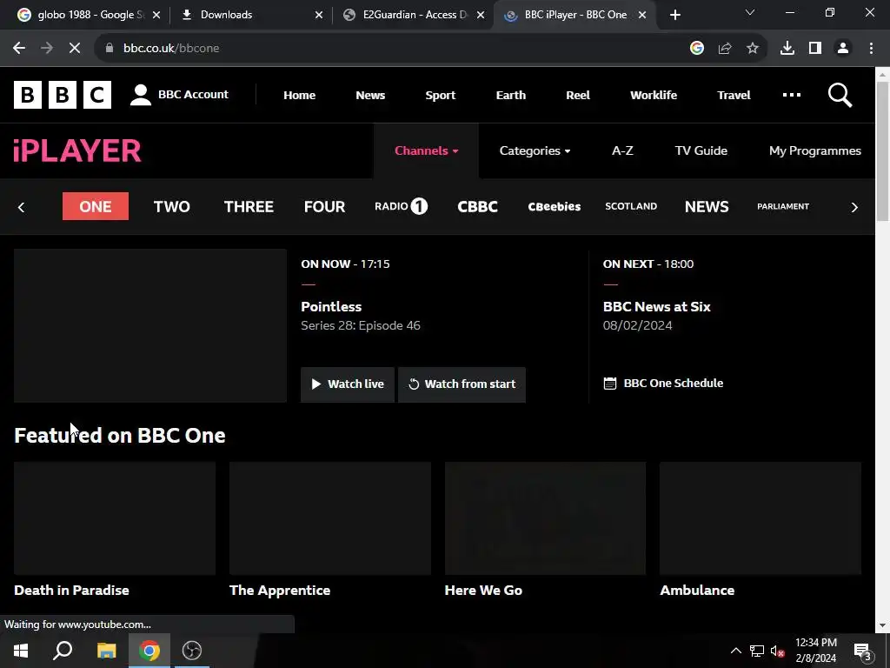The width and height of the screenshot is (890, 668).
Task: Open Worklife in the BBC navigation
Action: pos(654,95)
